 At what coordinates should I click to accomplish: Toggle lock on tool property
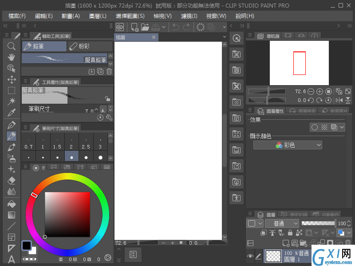[x=107, y=98]
